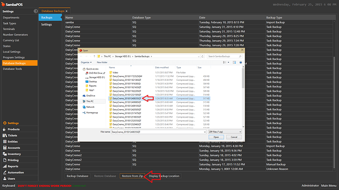Screen dimensions: 339x190
Task: Open the File name history dropdown
Action: 205,132
